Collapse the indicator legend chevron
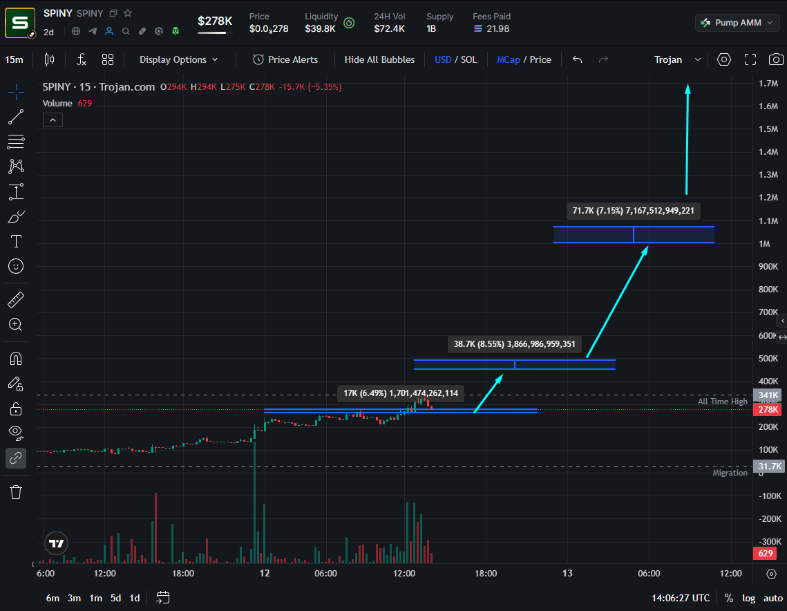 [x=53, y=120]
